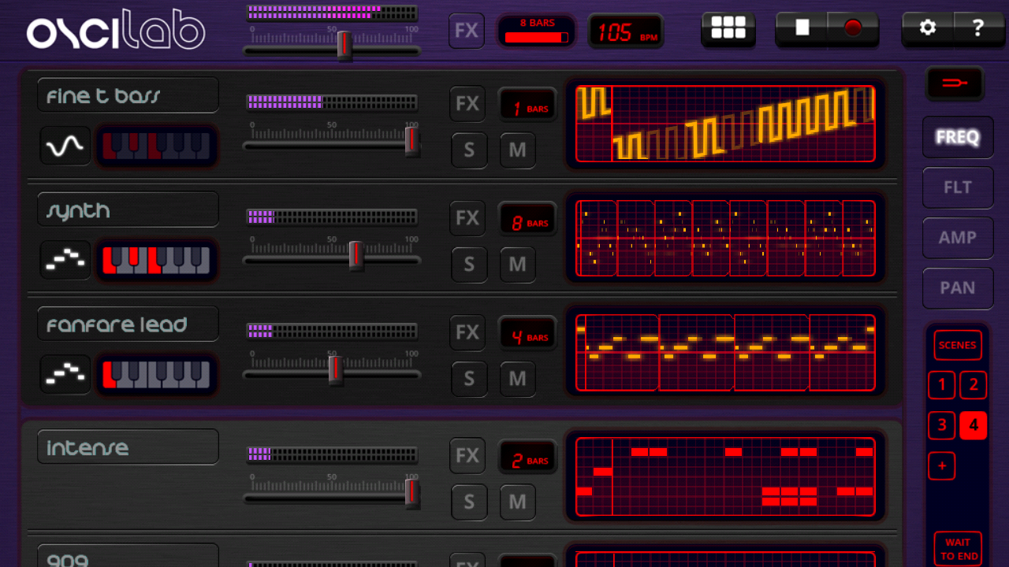Click the intense track name field
1009x567 pixels.
pyautogui.click(x=128, y=446)
